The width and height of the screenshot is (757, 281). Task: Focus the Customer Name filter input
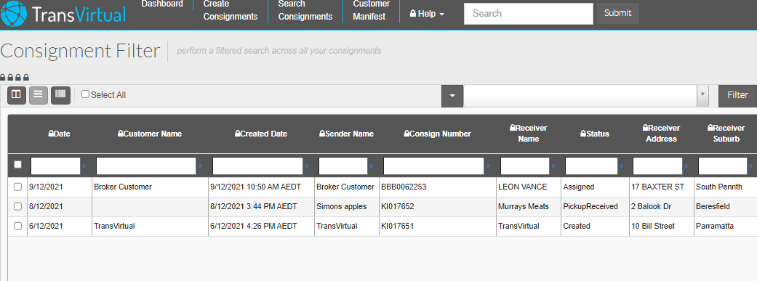point(146,166)
